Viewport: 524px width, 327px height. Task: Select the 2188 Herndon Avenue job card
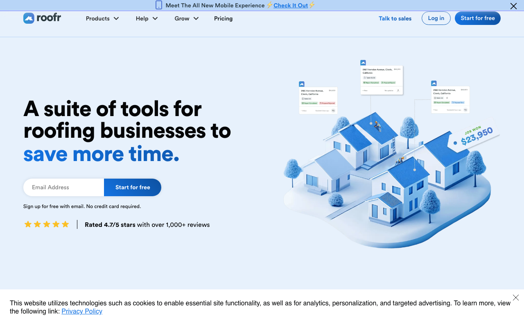coord(450,100)
